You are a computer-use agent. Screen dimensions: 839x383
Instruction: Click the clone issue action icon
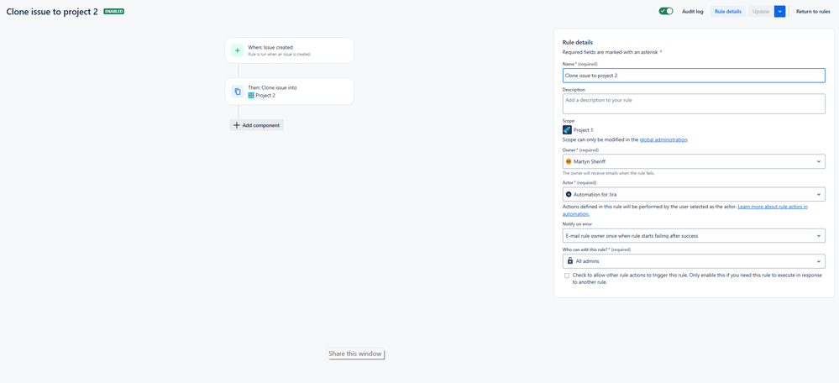coord(238,92)
